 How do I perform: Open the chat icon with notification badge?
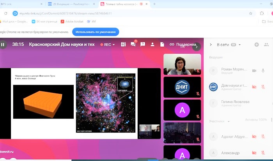[133, 44]
